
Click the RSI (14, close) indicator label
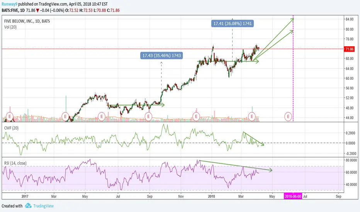(15, 163)
